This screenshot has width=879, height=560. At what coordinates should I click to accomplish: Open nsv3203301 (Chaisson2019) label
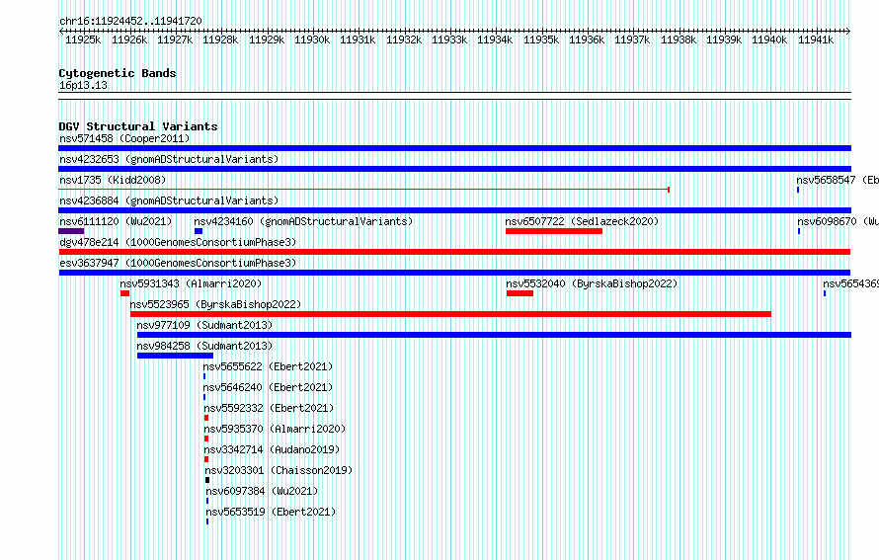coord(279,470)
